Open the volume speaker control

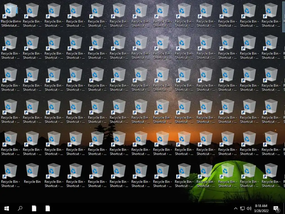coord(249,208)
